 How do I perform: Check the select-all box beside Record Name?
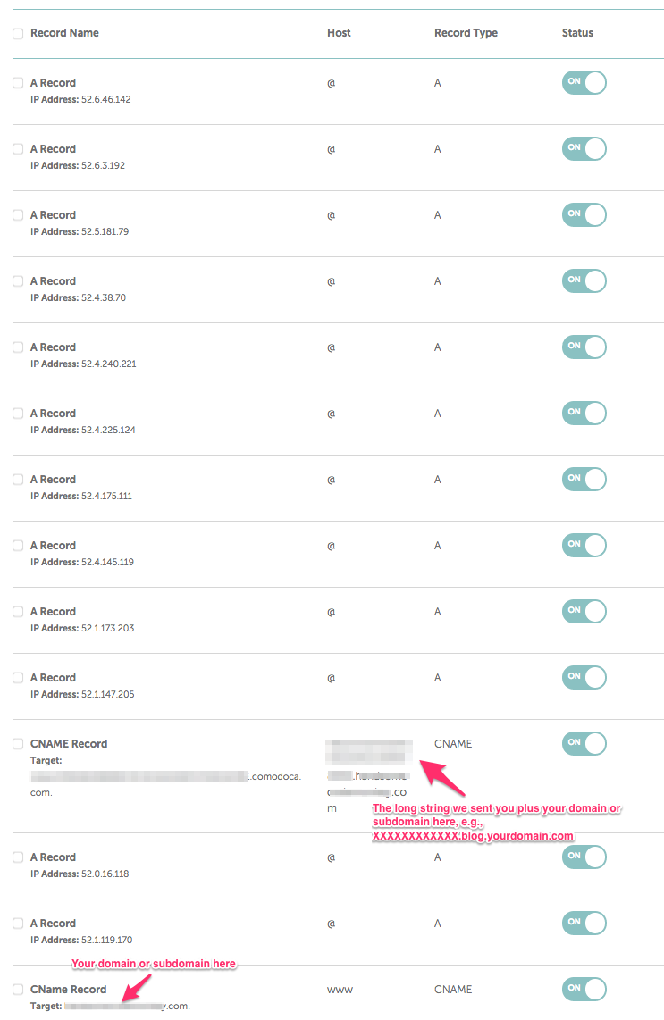pyautogui.click(x=18, y=33)
